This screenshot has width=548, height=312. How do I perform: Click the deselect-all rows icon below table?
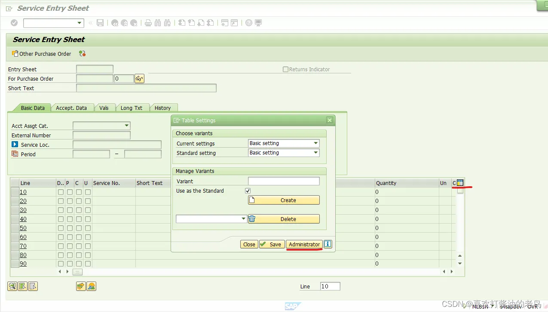(33, 286)
